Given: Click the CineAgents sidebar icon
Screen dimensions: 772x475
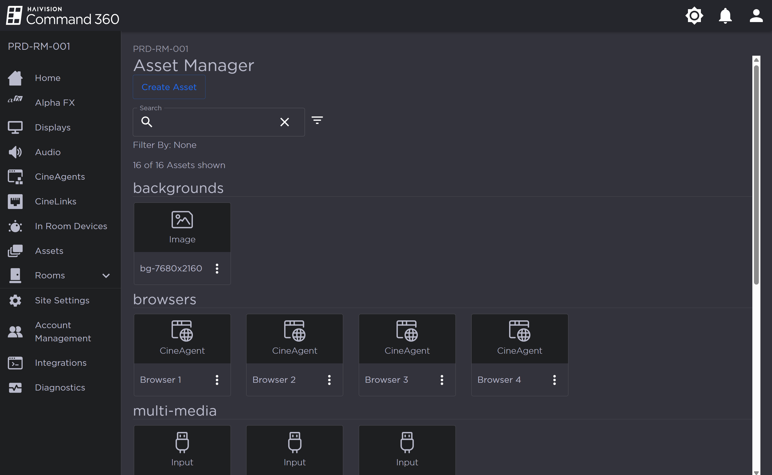Looking at the screenshot, I should [x=15, y=176].
